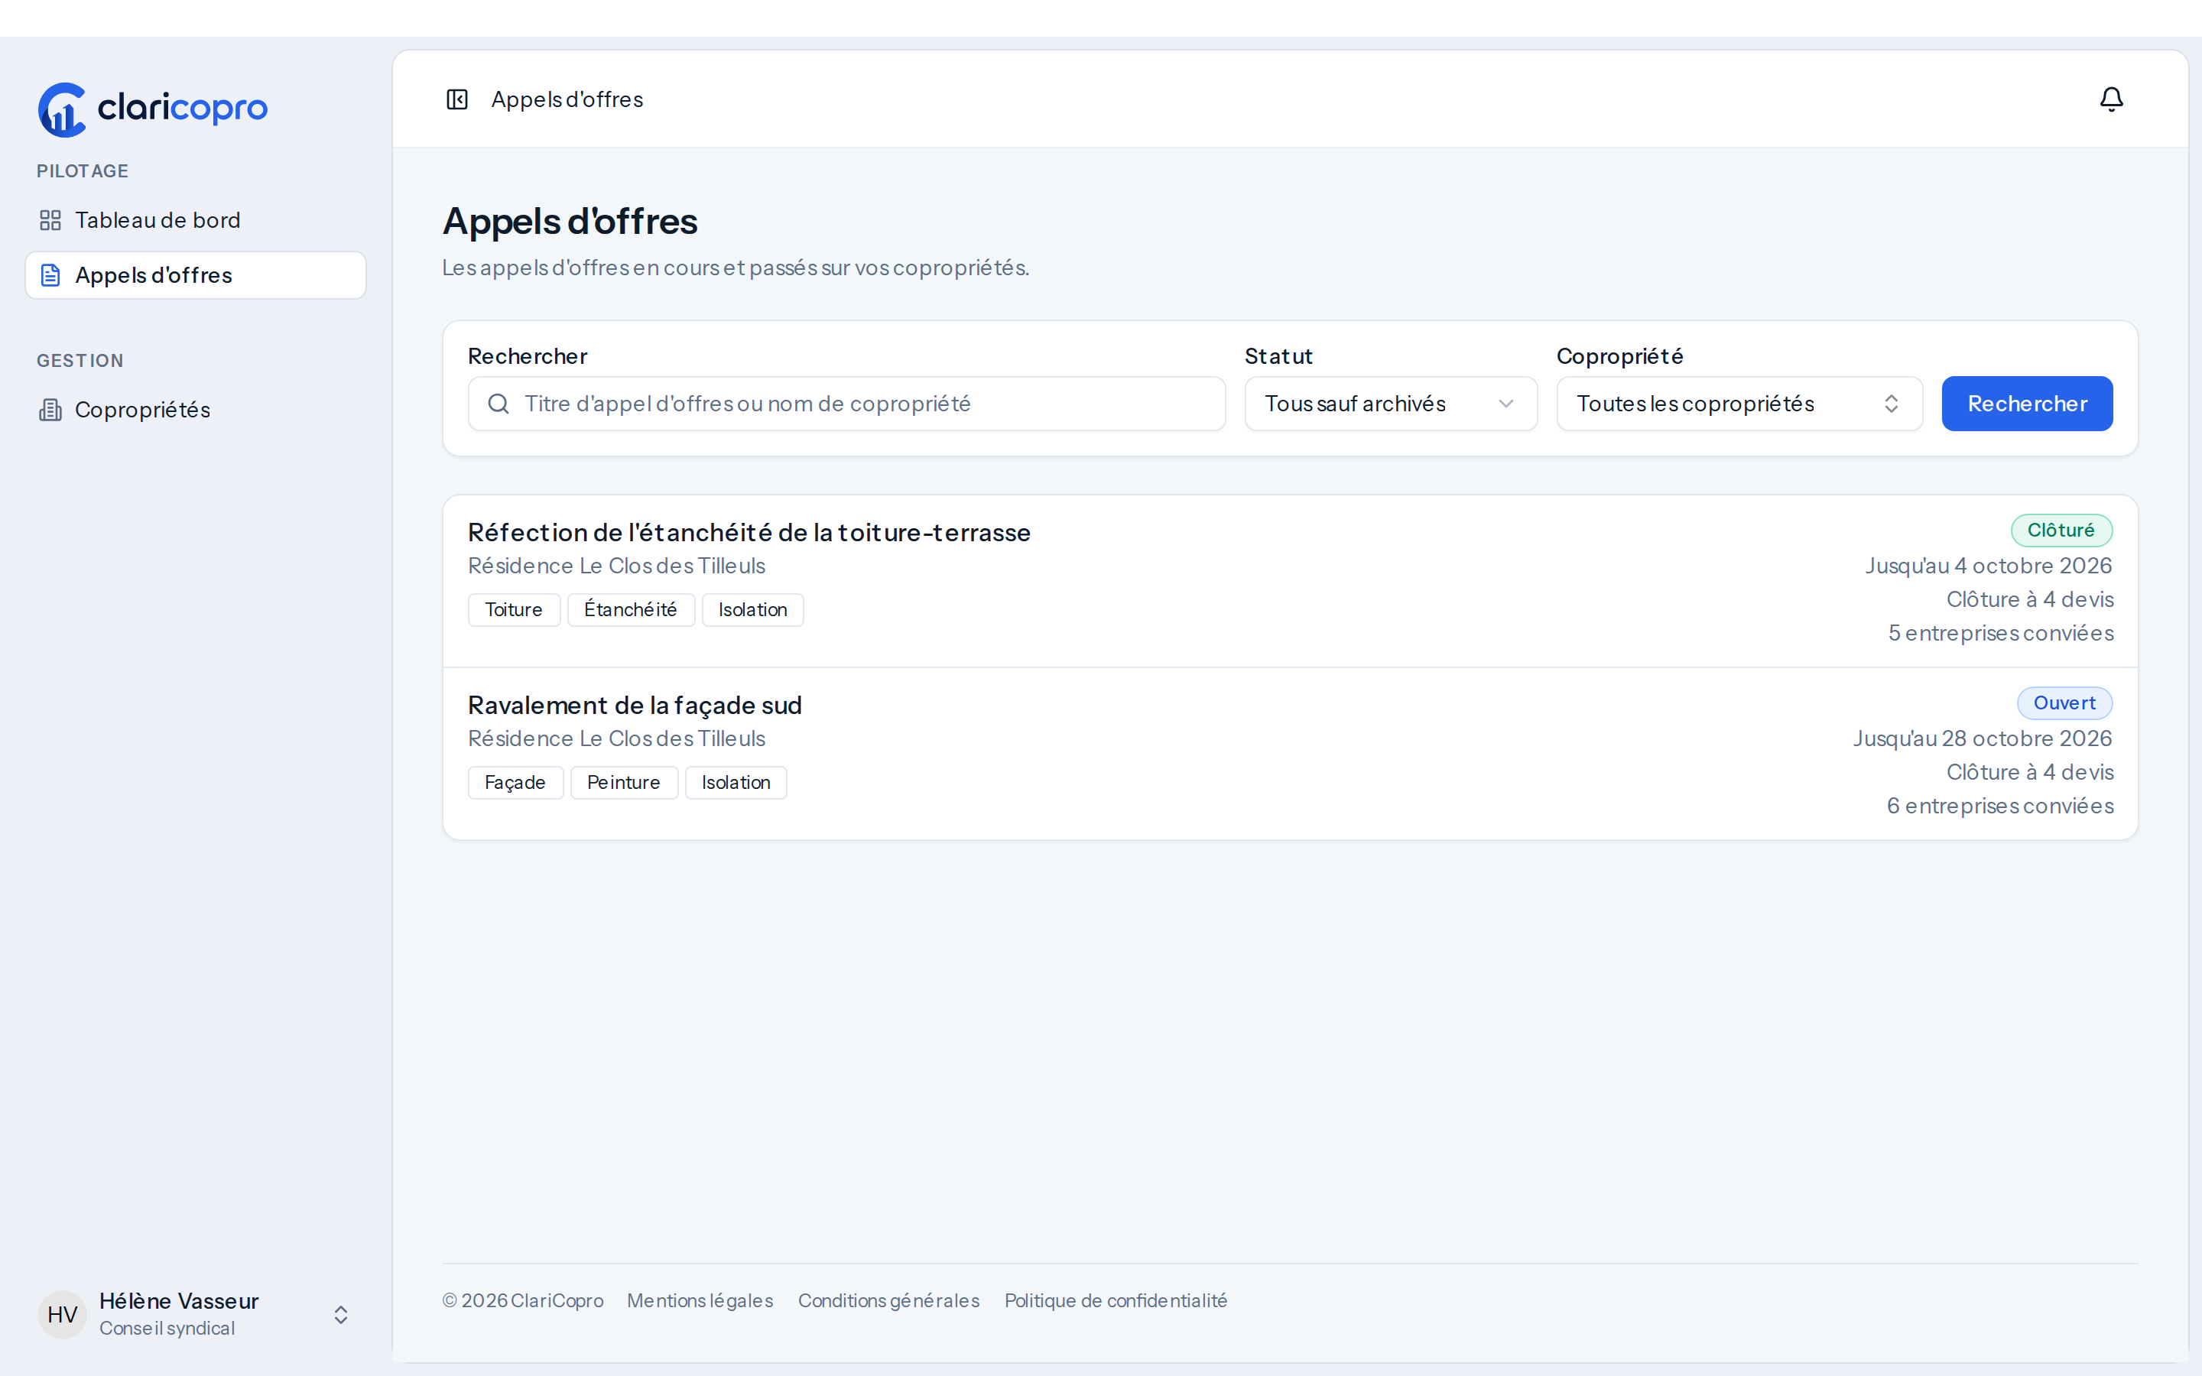Click the magnifier icon in search field
2202x1376 pixels.
[498, 403]
